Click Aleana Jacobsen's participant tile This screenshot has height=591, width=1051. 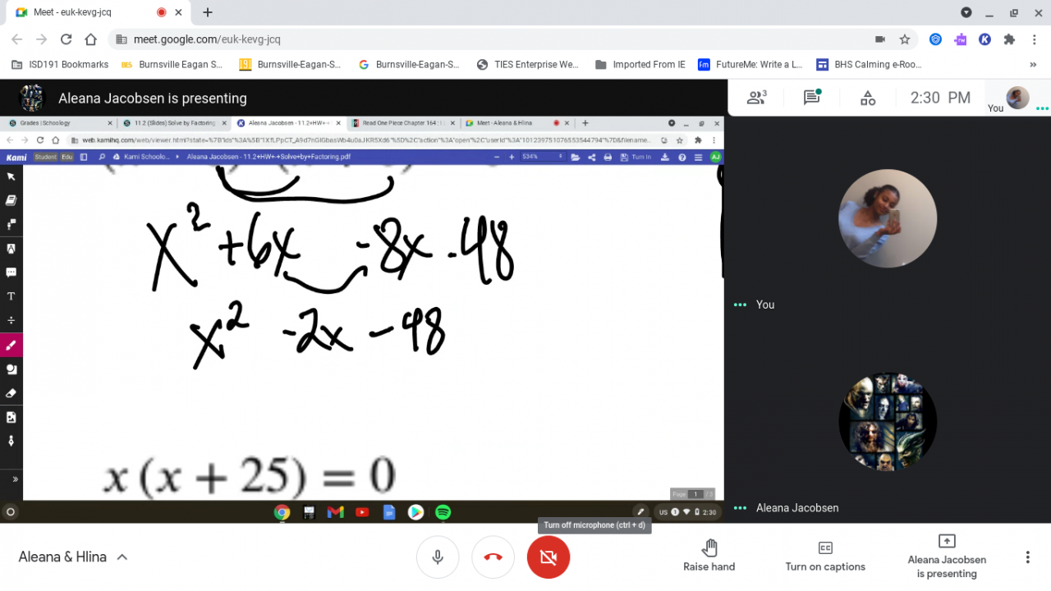coord(888,422)
